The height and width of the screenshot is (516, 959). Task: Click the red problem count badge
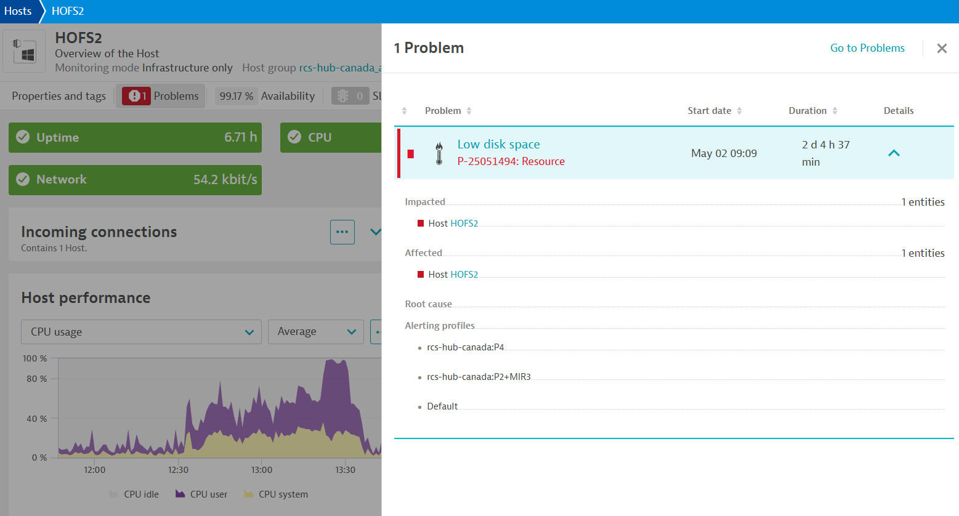pos(136,96)
